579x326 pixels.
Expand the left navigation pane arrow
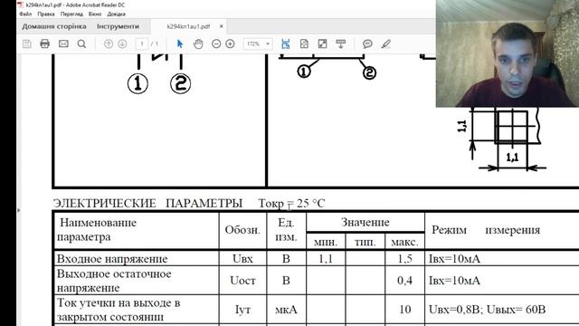[x=18, y=210]
